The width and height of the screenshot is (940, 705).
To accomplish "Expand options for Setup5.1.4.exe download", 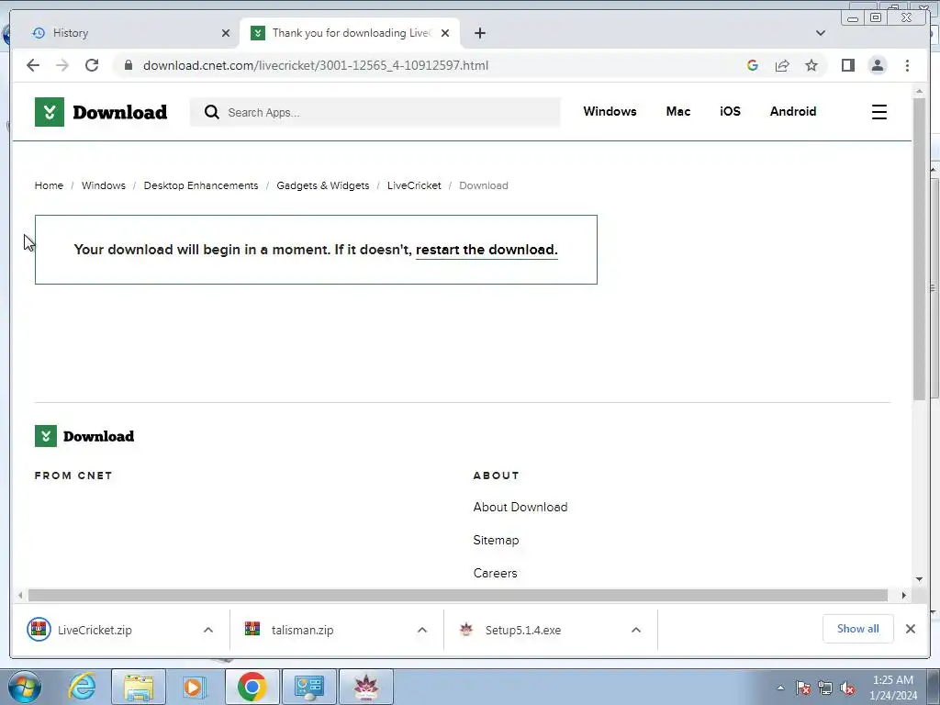I will 636,630.
